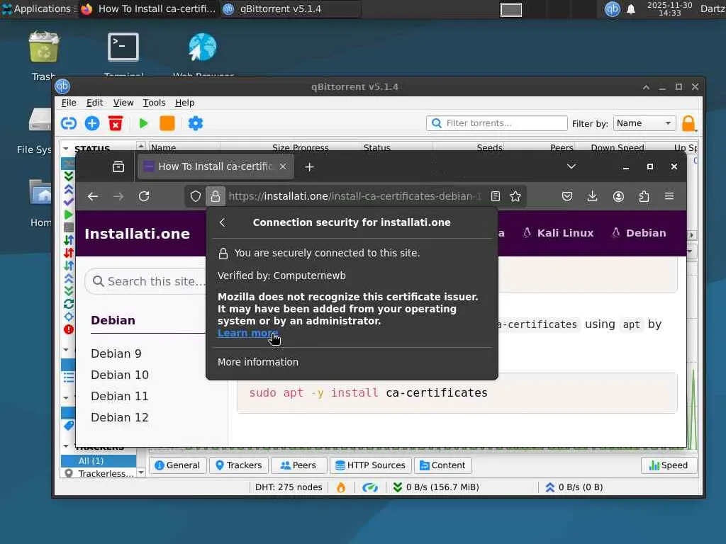Click the Kali Linux navigation link

(x=558, y=233)
